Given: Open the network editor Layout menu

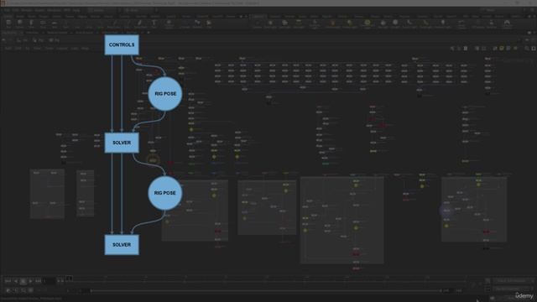Looking at the screenshot, I should tap(62, 49).
